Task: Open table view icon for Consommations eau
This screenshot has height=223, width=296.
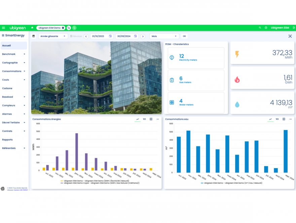Action: pos(284,119)
